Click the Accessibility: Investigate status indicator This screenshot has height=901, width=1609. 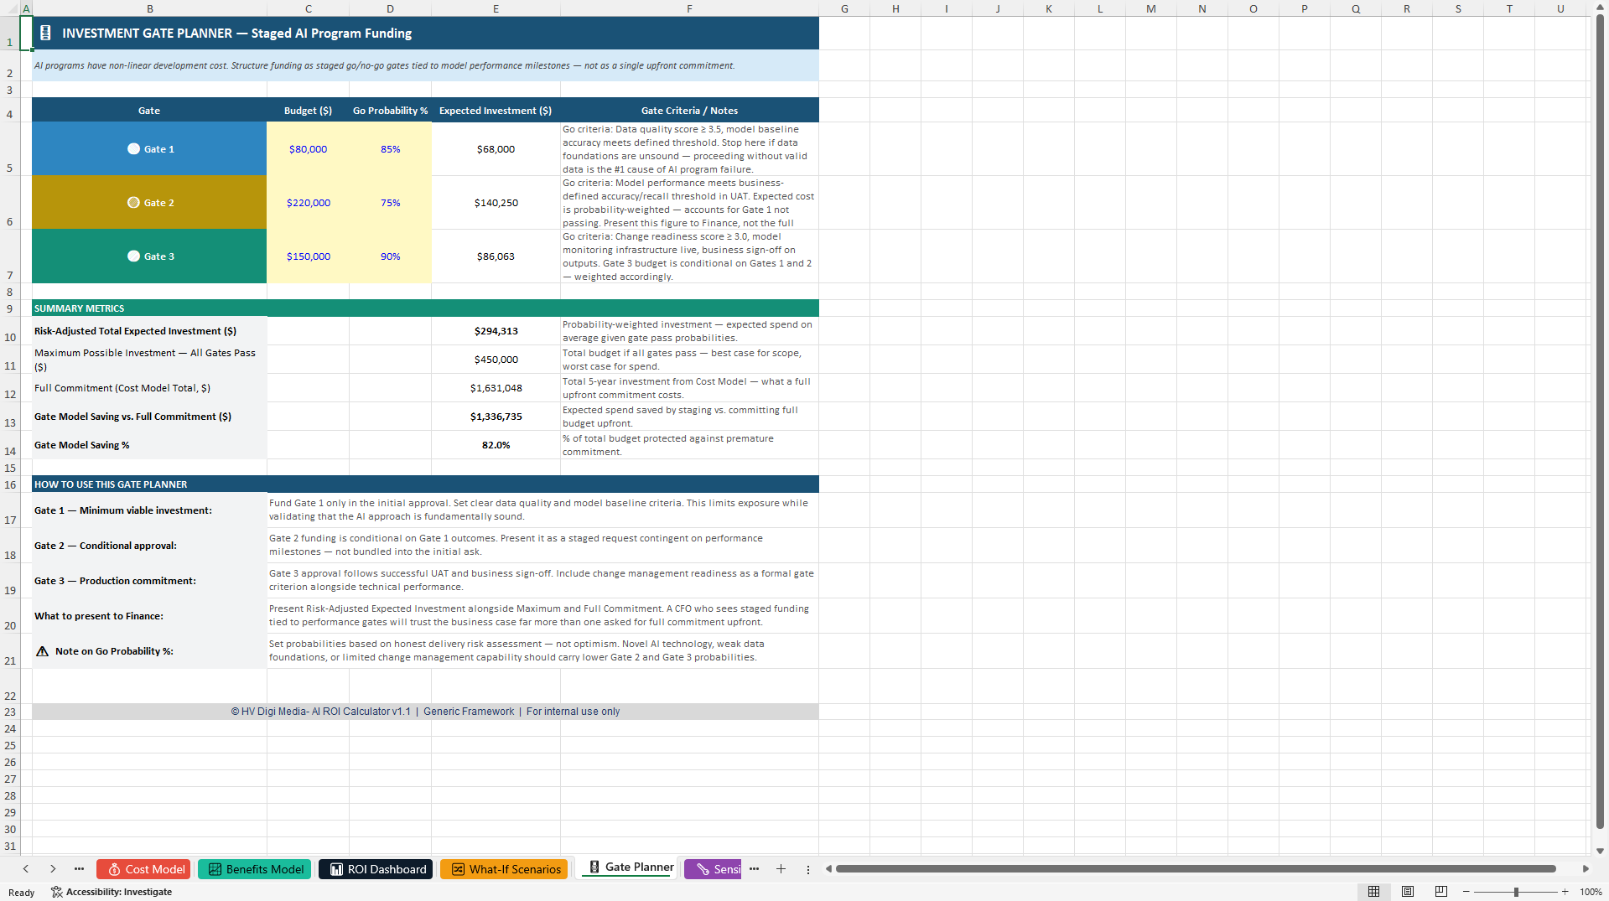click(x=112, y=892)
